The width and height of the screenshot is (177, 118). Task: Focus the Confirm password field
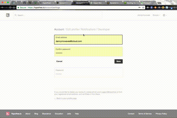coord(88,52)
